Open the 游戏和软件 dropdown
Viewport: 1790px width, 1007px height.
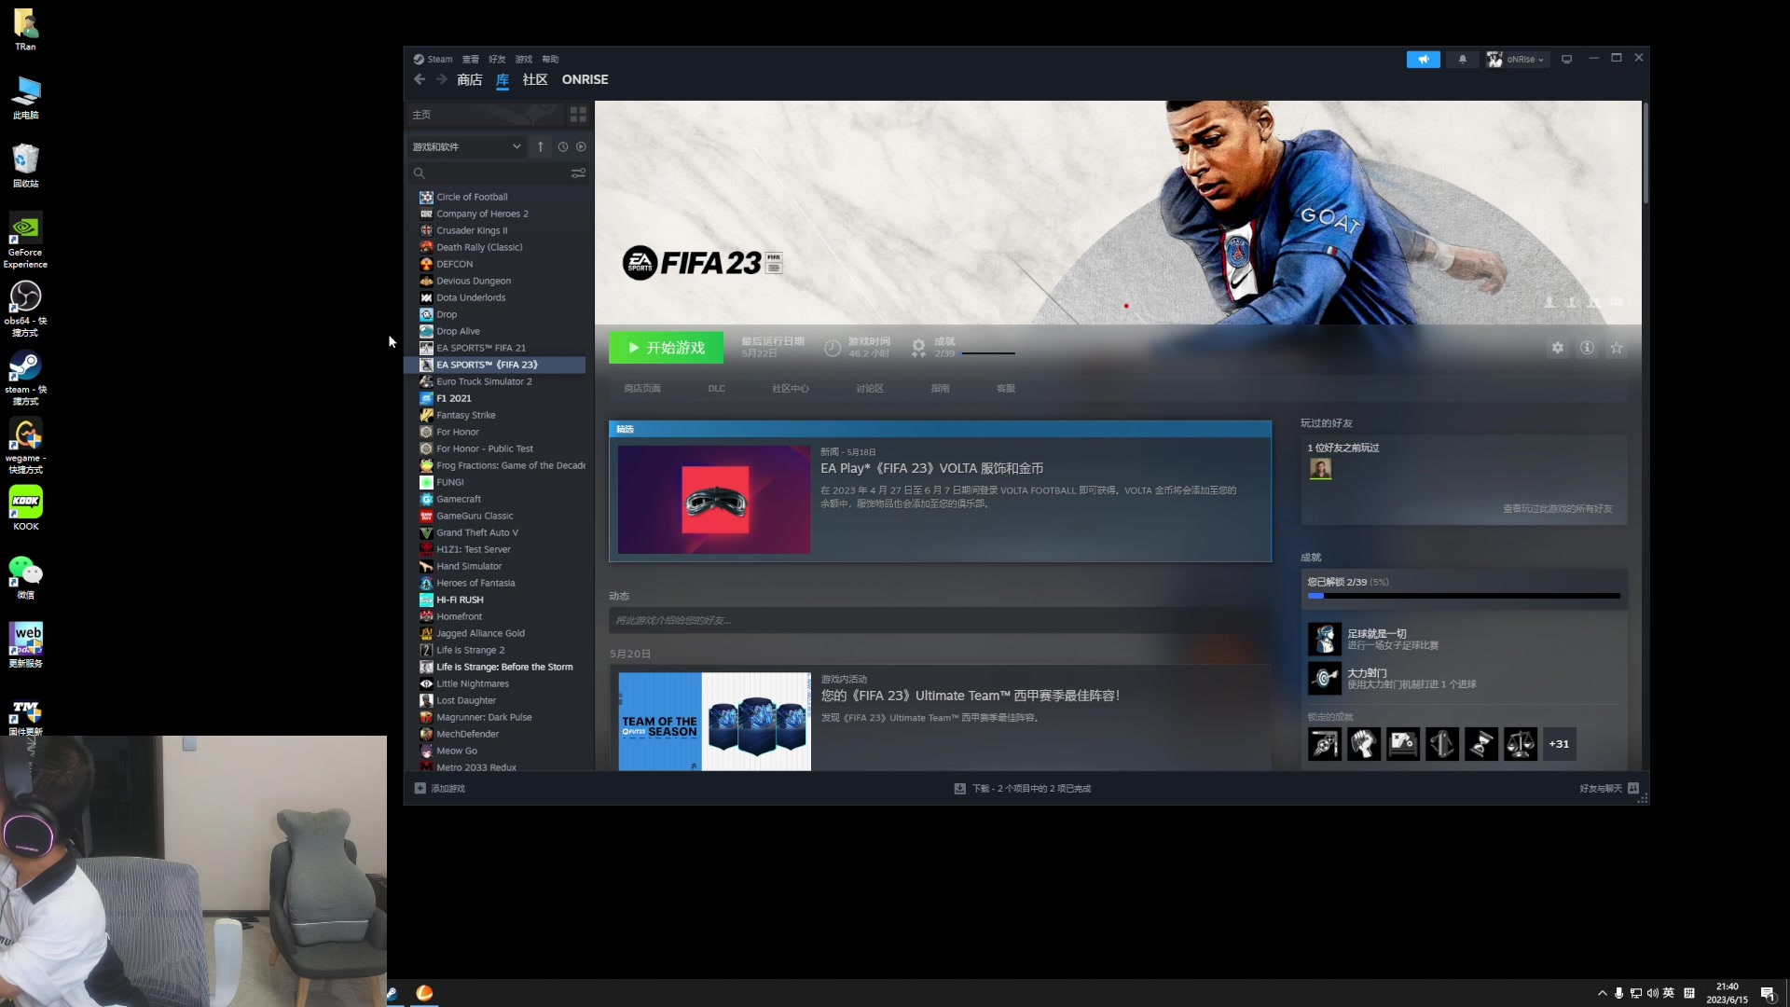pos(467,146)
